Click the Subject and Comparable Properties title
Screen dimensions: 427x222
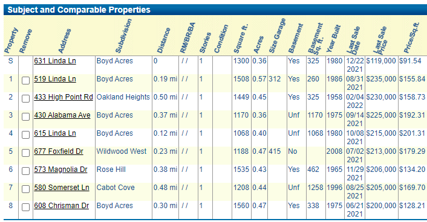(79, 10)
